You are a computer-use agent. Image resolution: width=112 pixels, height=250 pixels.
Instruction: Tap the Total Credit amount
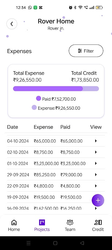85,80
